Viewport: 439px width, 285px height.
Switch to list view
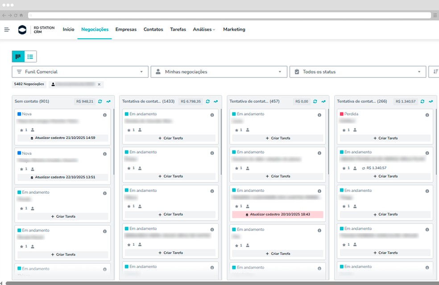[30, 57]
